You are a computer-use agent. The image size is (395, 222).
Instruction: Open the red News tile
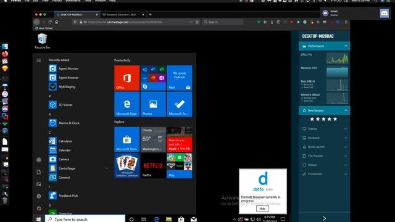click(180, 139)
